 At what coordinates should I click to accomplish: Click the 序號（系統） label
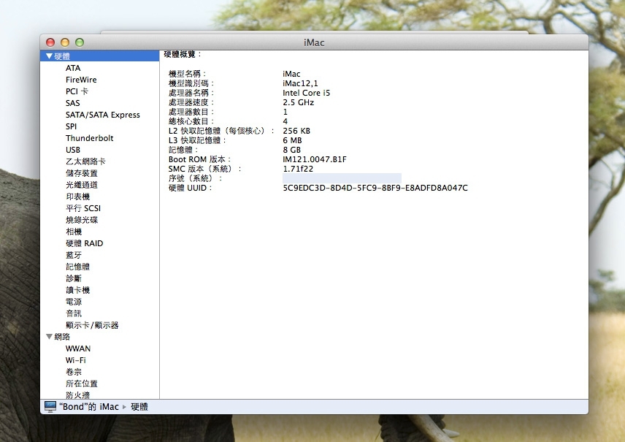[x=196, y=178]
